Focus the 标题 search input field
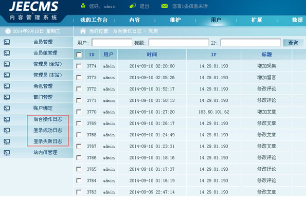 point(178,43)
